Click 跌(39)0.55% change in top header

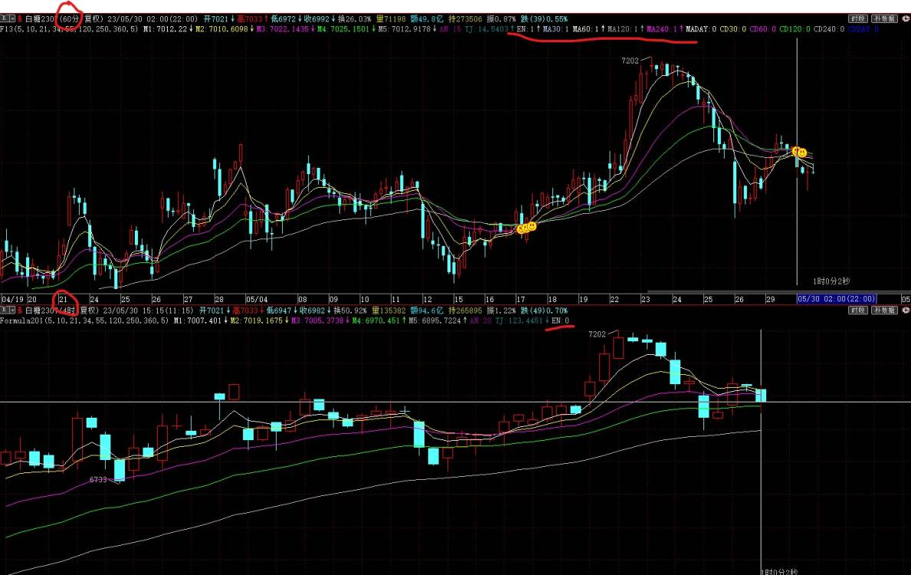pos(544,18)
